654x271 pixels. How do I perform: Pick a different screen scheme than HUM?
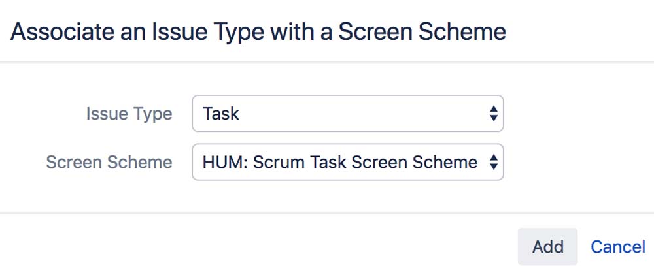347,162
